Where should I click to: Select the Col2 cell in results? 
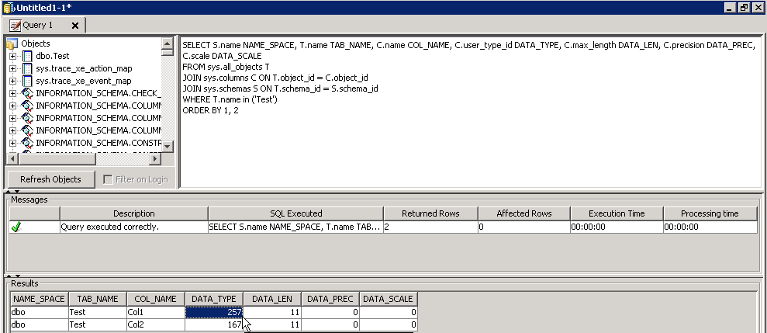point(154,324)
